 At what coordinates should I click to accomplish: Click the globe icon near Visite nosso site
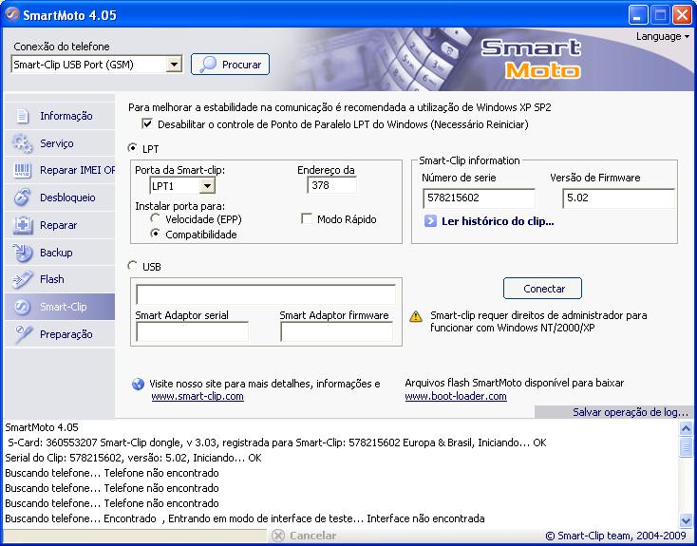[x=139, y=384]
